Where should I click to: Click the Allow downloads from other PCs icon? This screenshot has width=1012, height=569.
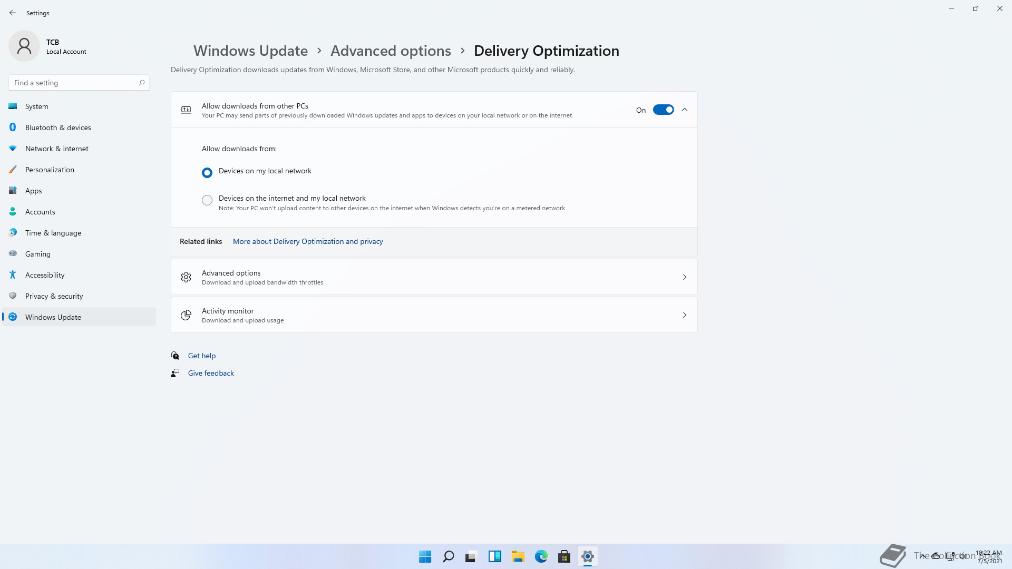pyautogui.click(x=186, y=110)
